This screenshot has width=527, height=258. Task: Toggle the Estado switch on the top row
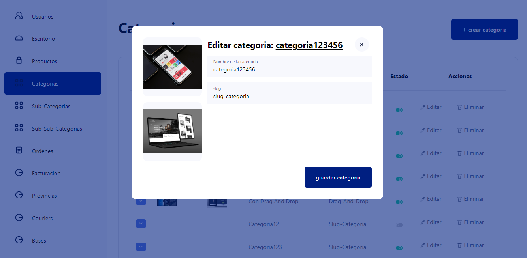[x=399, y=110]
